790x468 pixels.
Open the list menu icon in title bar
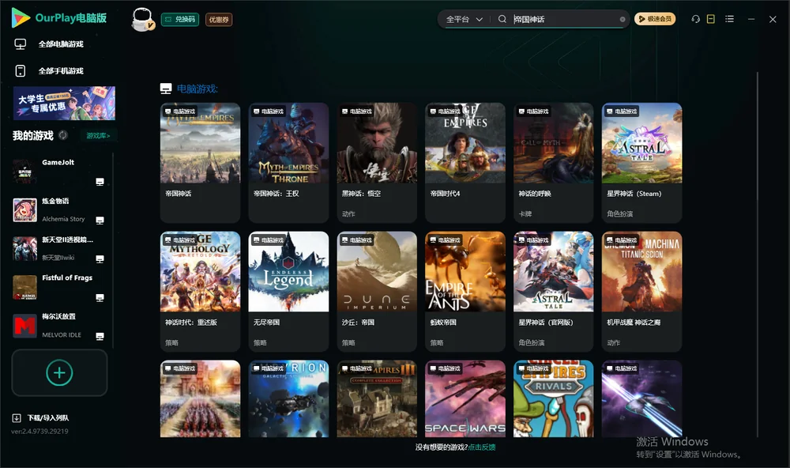[729, 19]
